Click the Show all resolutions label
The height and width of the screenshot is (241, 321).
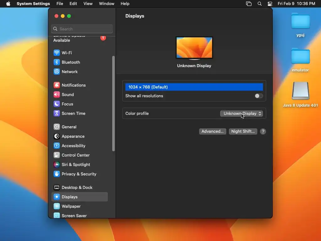click(144, 96)
